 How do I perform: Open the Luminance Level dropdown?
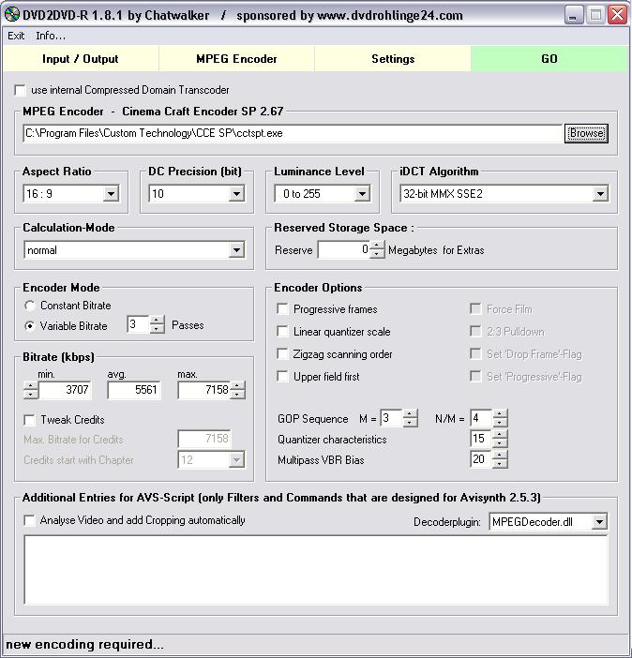point(362,194)
